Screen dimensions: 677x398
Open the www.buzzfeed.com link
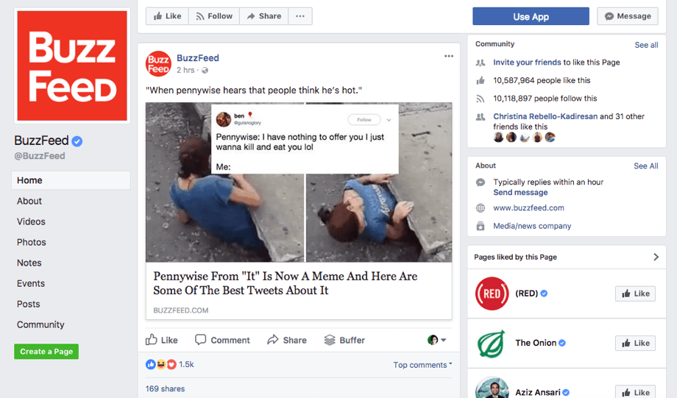pos(528,208)
